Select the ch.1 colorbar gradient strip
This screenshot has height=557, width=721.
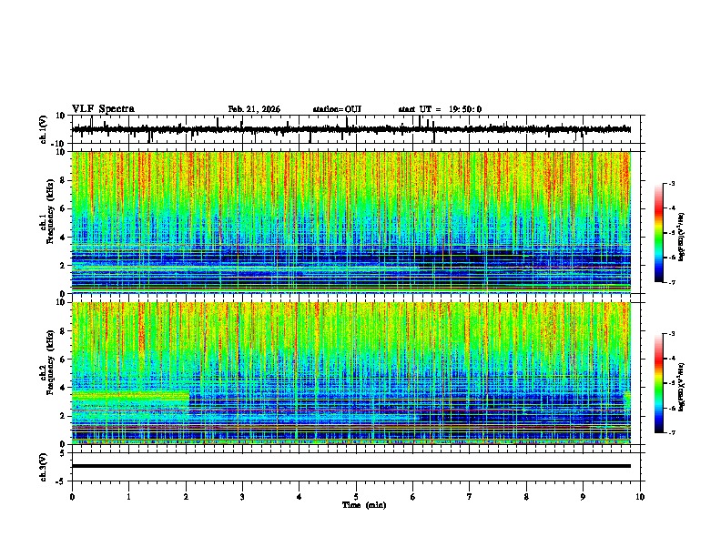click(x=658, y=233)
